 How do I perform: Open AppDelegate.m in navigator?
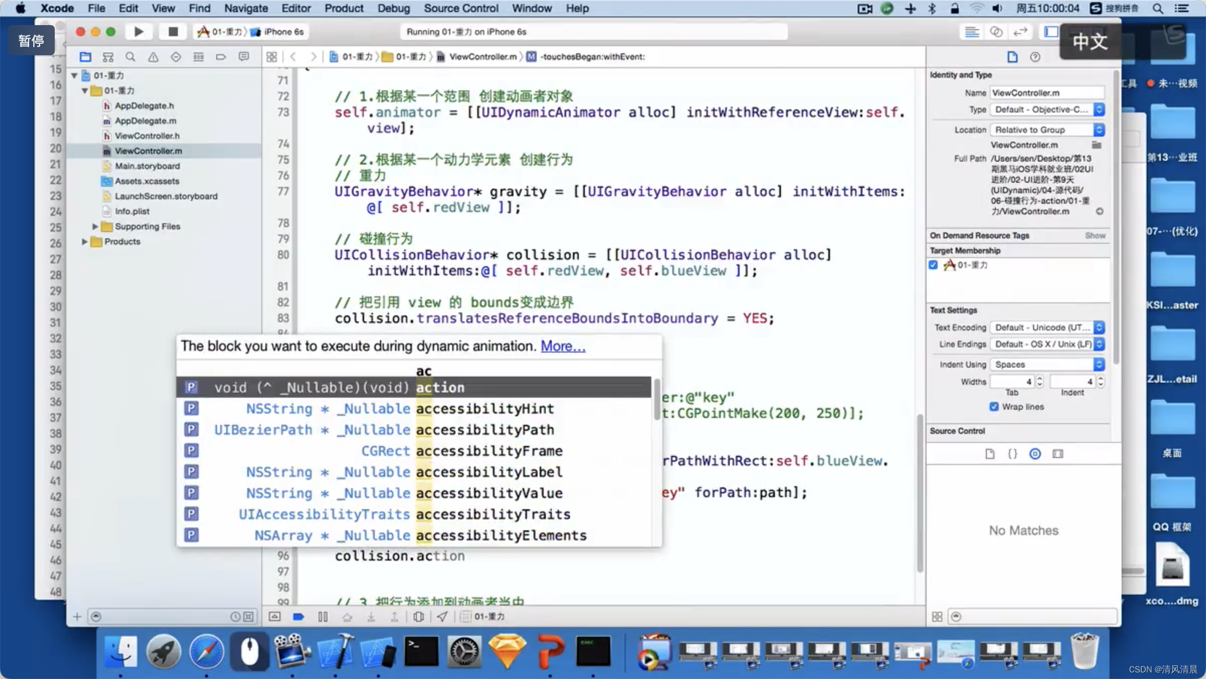click(145, 121)
